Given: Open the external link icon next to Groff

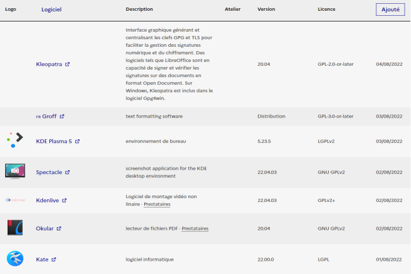Looking at the screenshot, I should 62,116.
